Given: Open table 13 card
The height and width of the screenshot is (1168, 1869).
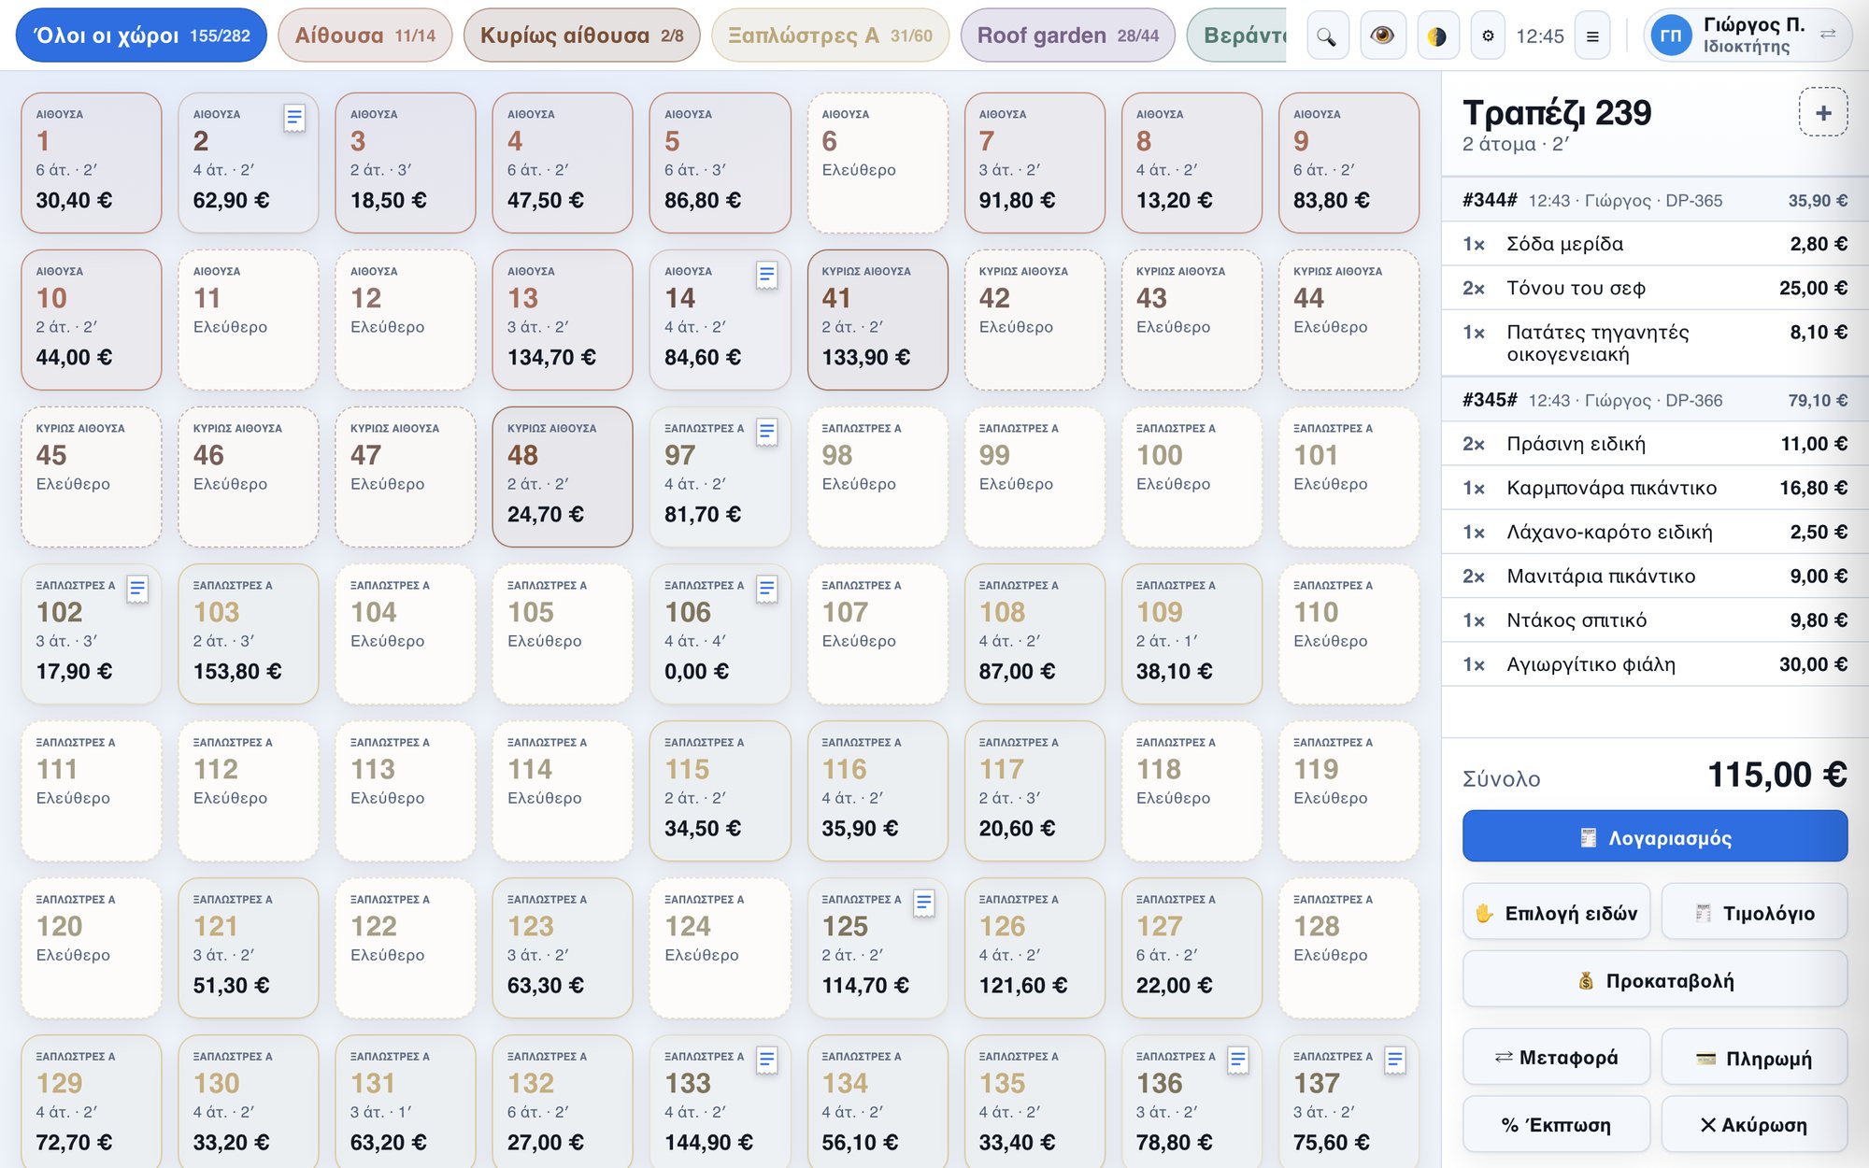Looking at the screenshot, I should click(563, 320).
